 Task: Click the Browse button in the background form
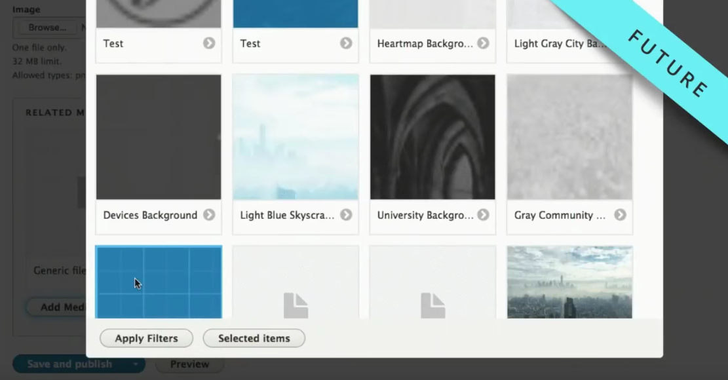pyautogui.click(x=47, y=28)
